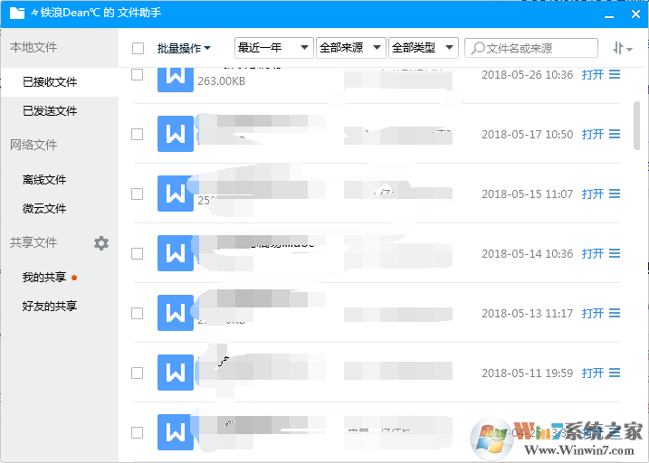Open the 全部来源 source filter dropdown
Screen dimensions: 649x463
pyautogui.click(x=351, y=48)
